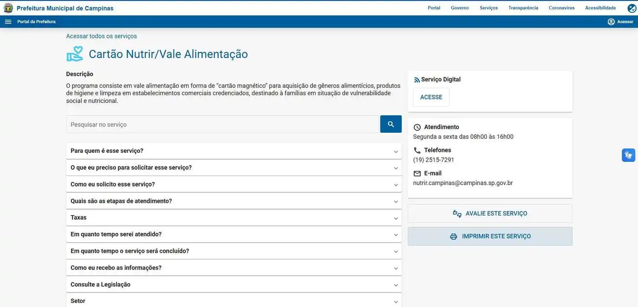Image resolution: width=638 pixels, height=307 pixels.
Task: Click the Campinas city crest logo
Action: (8, 8)
